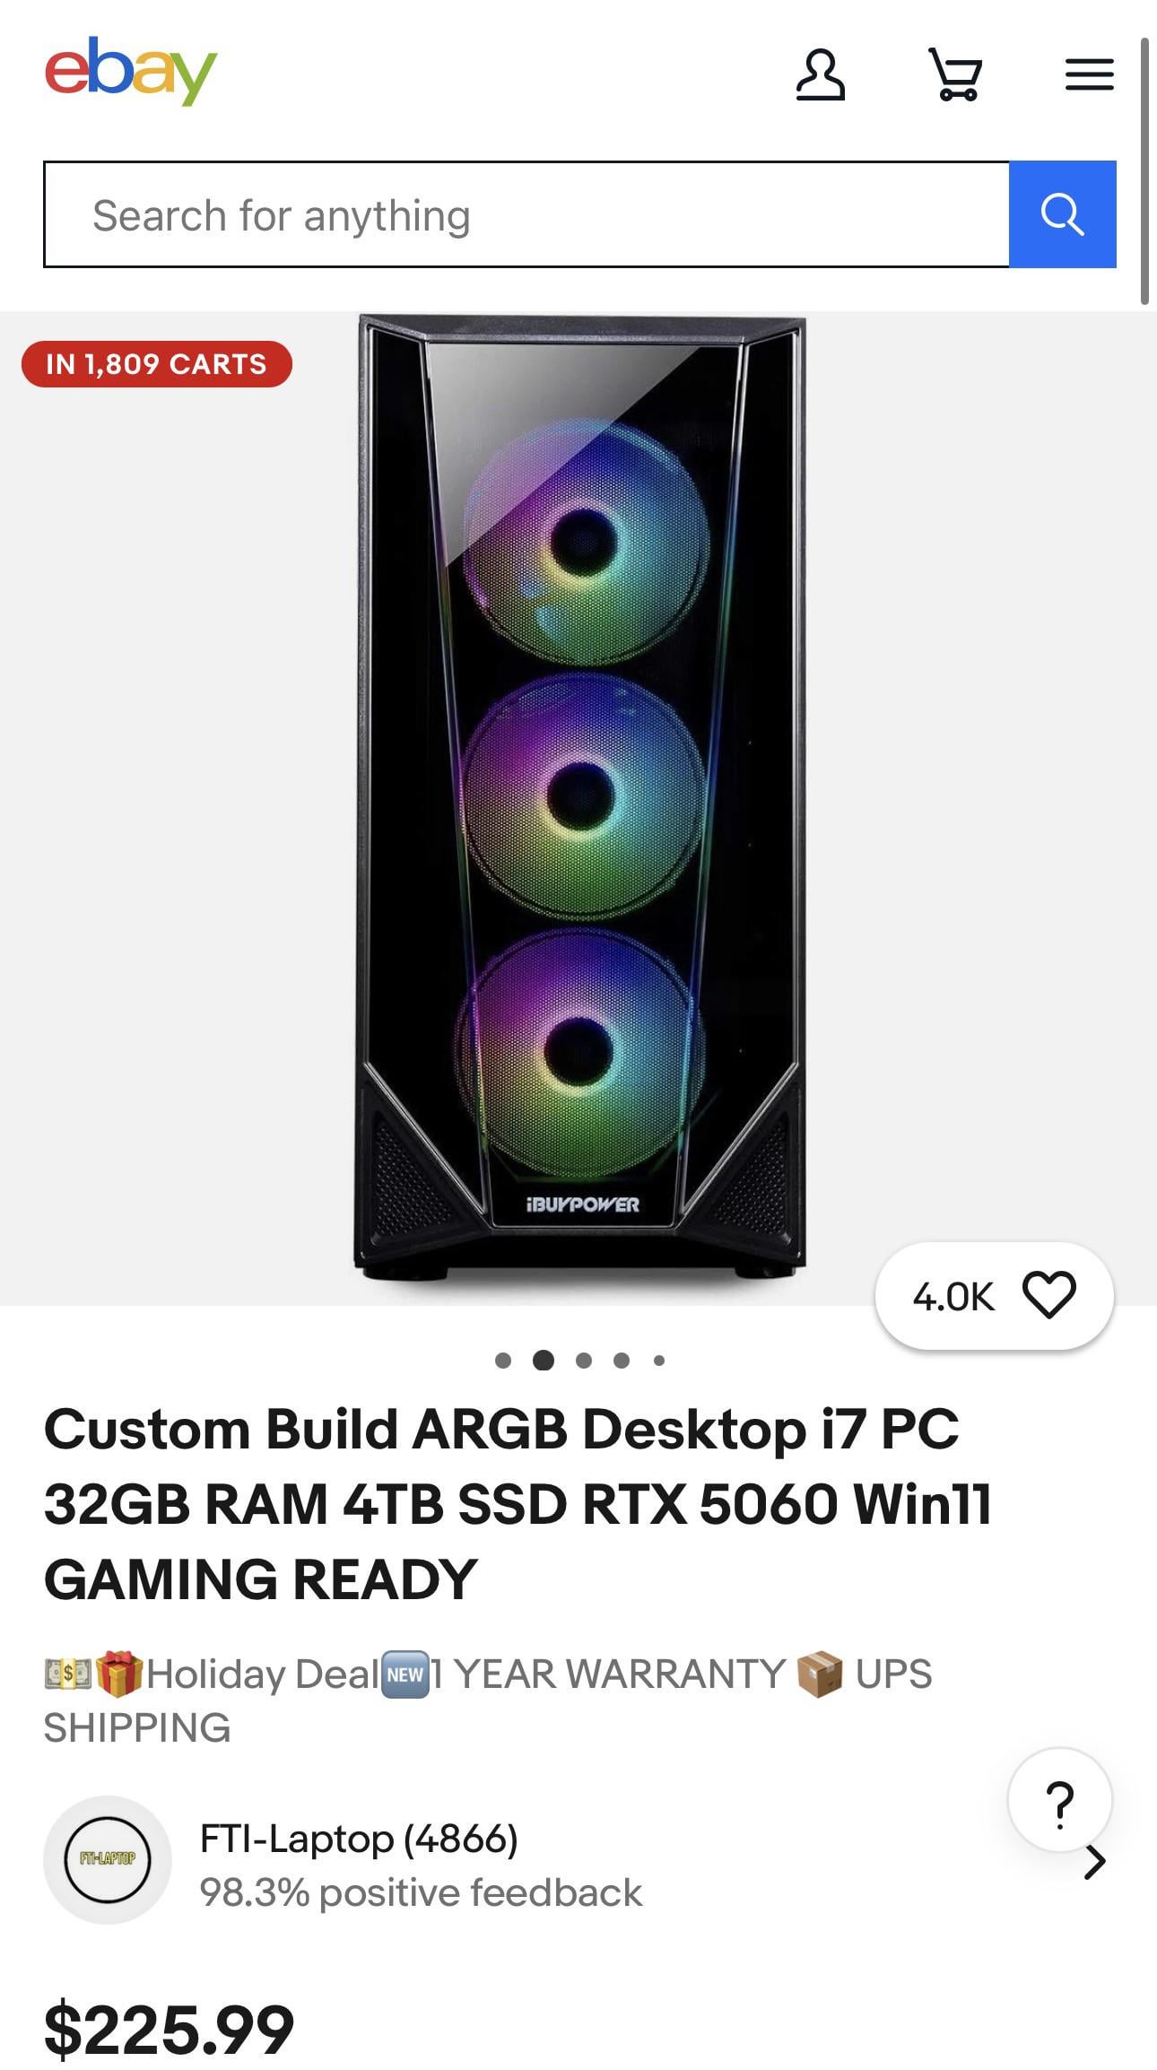The image size is (1157, 2070).
Task: Open the hamburger menu
Action: [x=1089, y=74]
